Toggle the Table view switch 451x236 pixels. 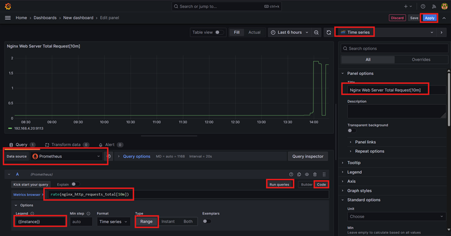[219, 32]
